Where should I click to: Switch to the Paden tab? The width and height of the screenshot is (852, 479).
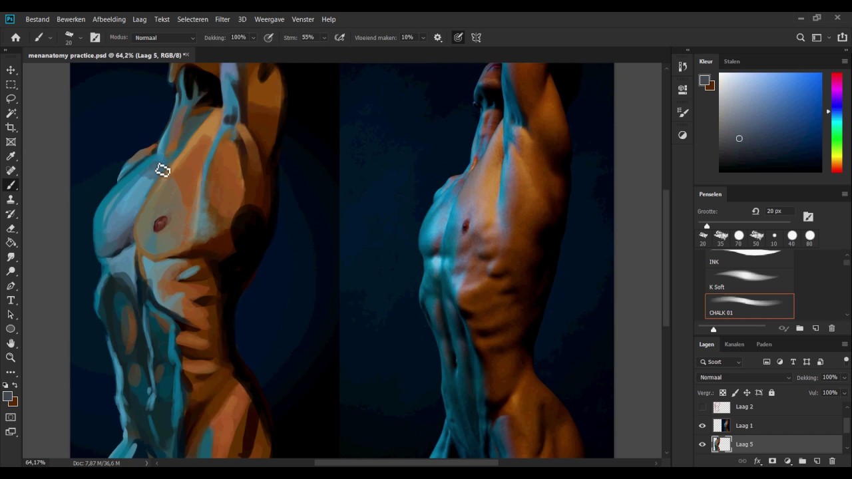coord(764,345)
